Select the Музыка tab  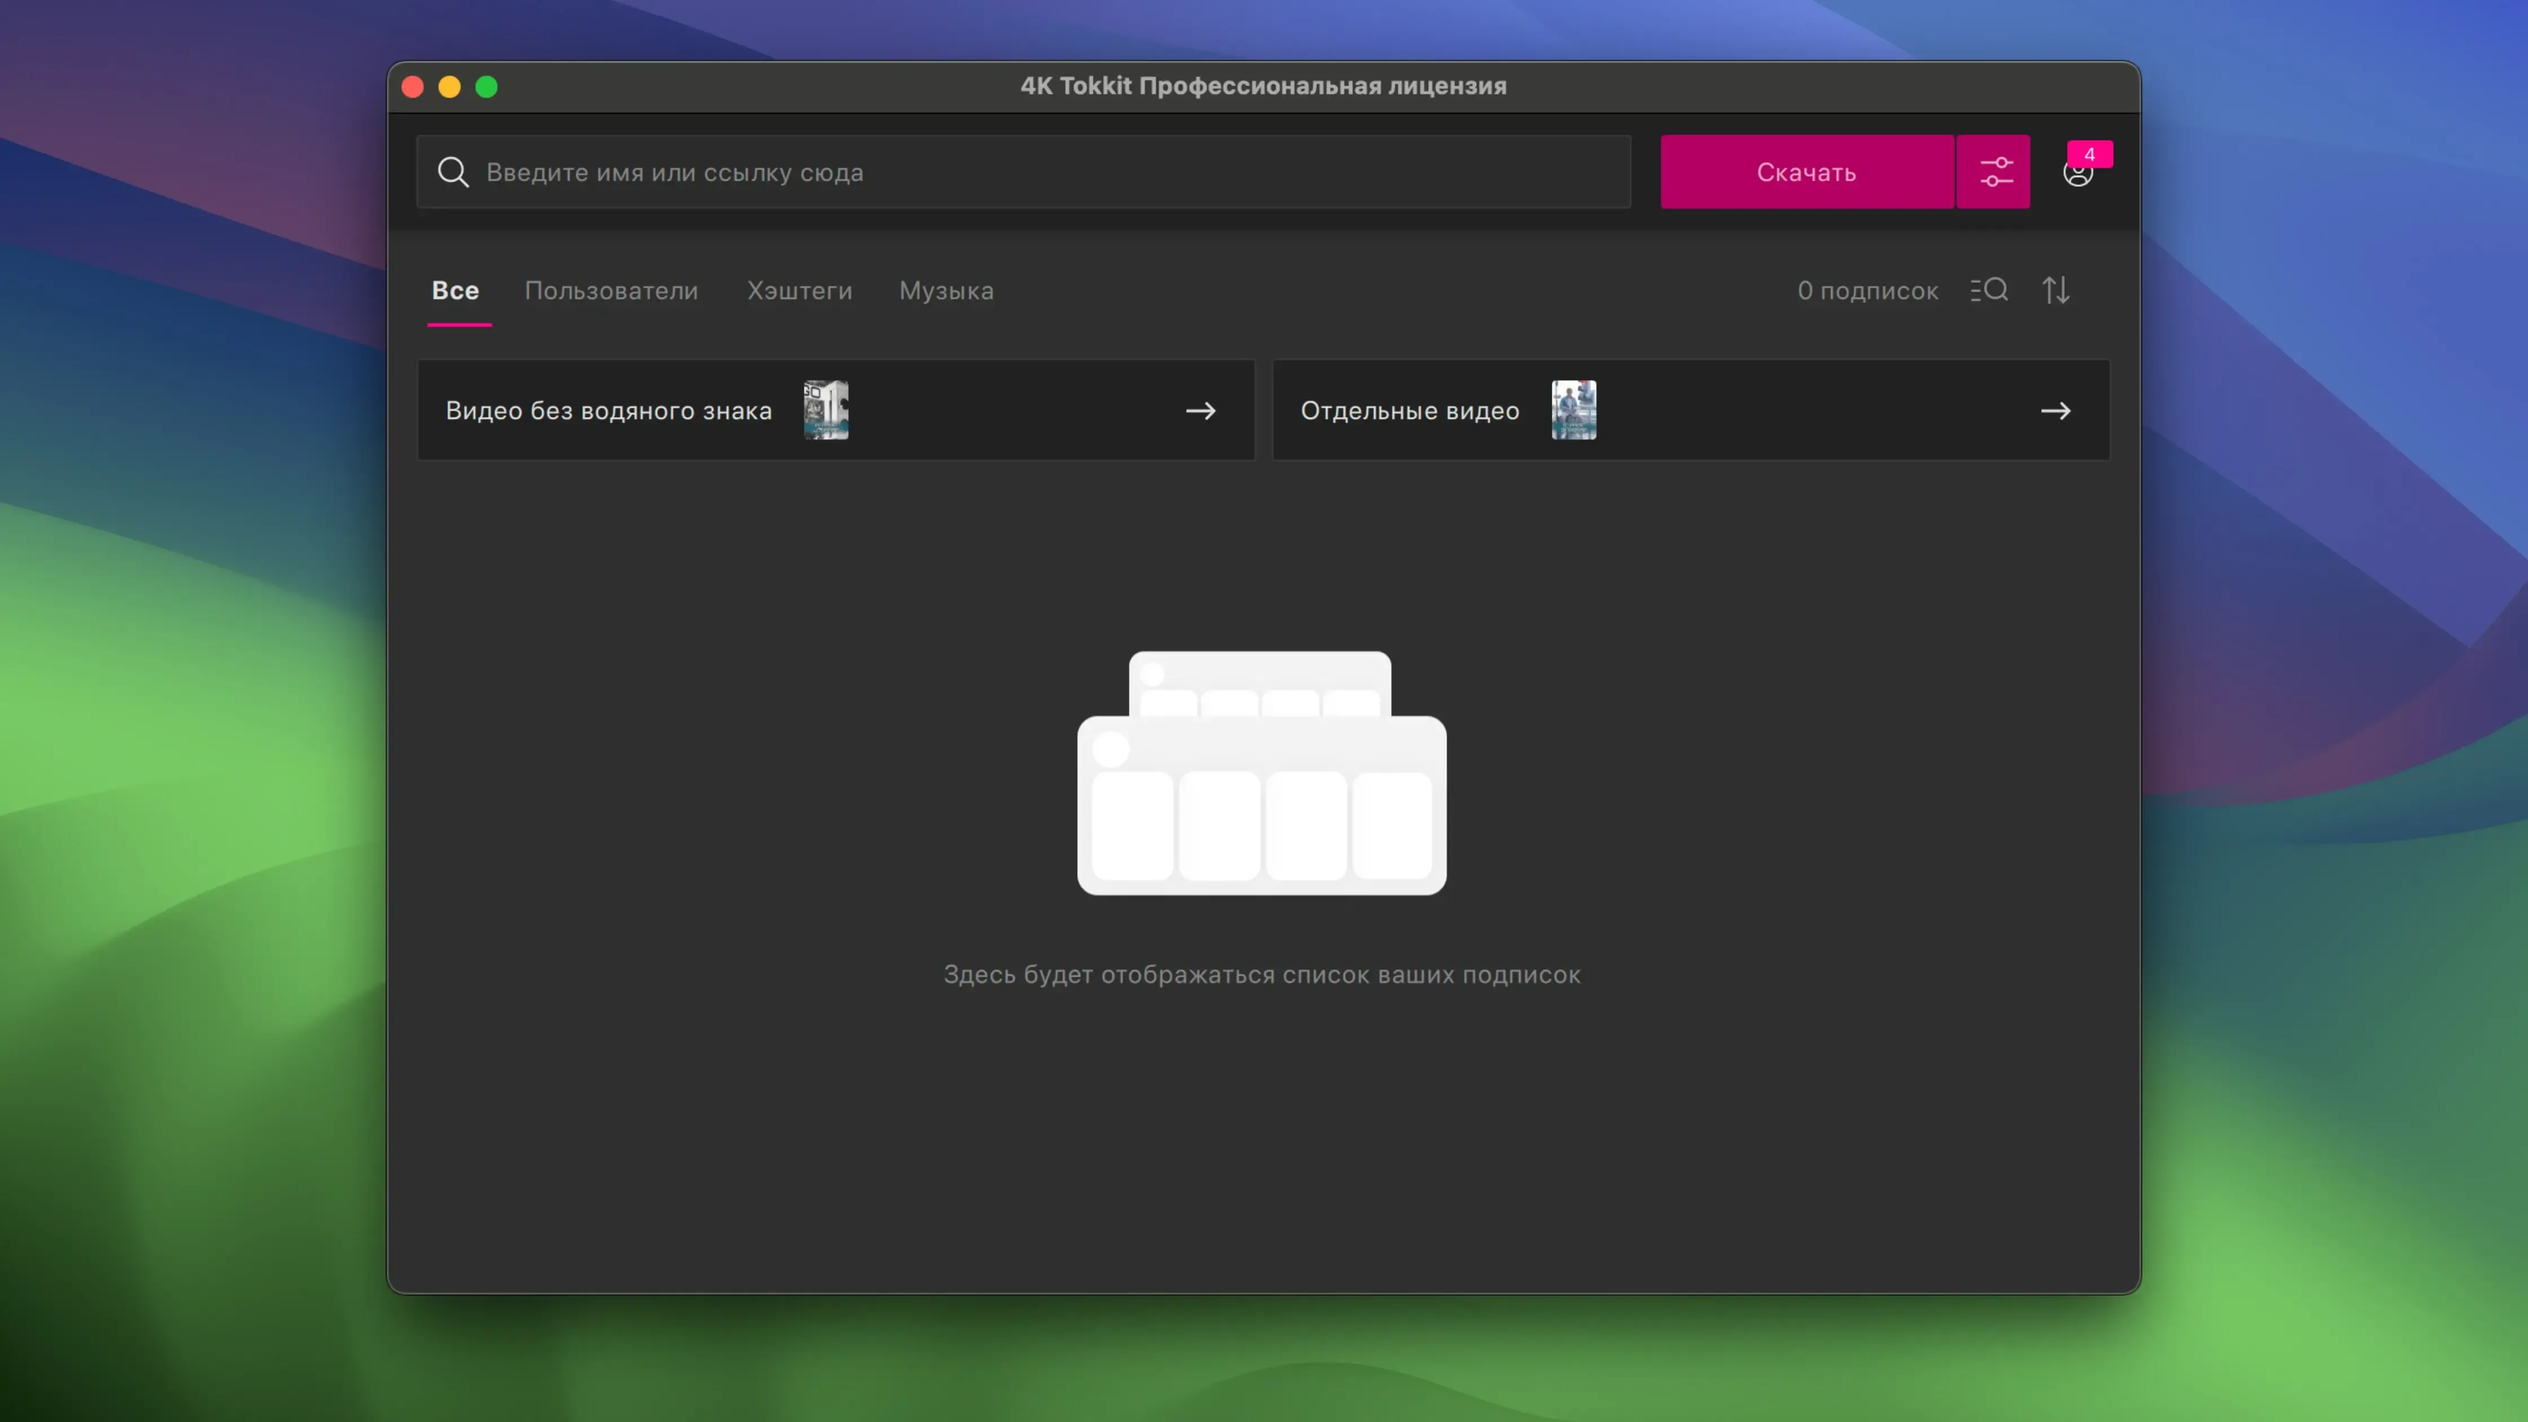946,291
